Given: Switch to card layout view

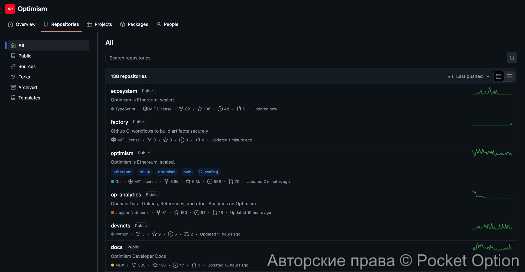Looking at the screenshot, I should 498,76.
